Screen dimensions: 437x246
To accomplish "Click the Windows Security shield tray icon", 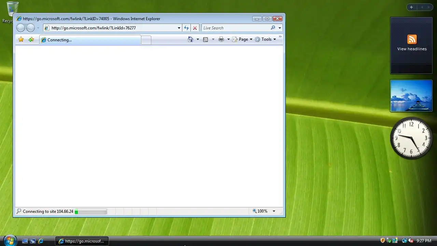I will (383, 241).
